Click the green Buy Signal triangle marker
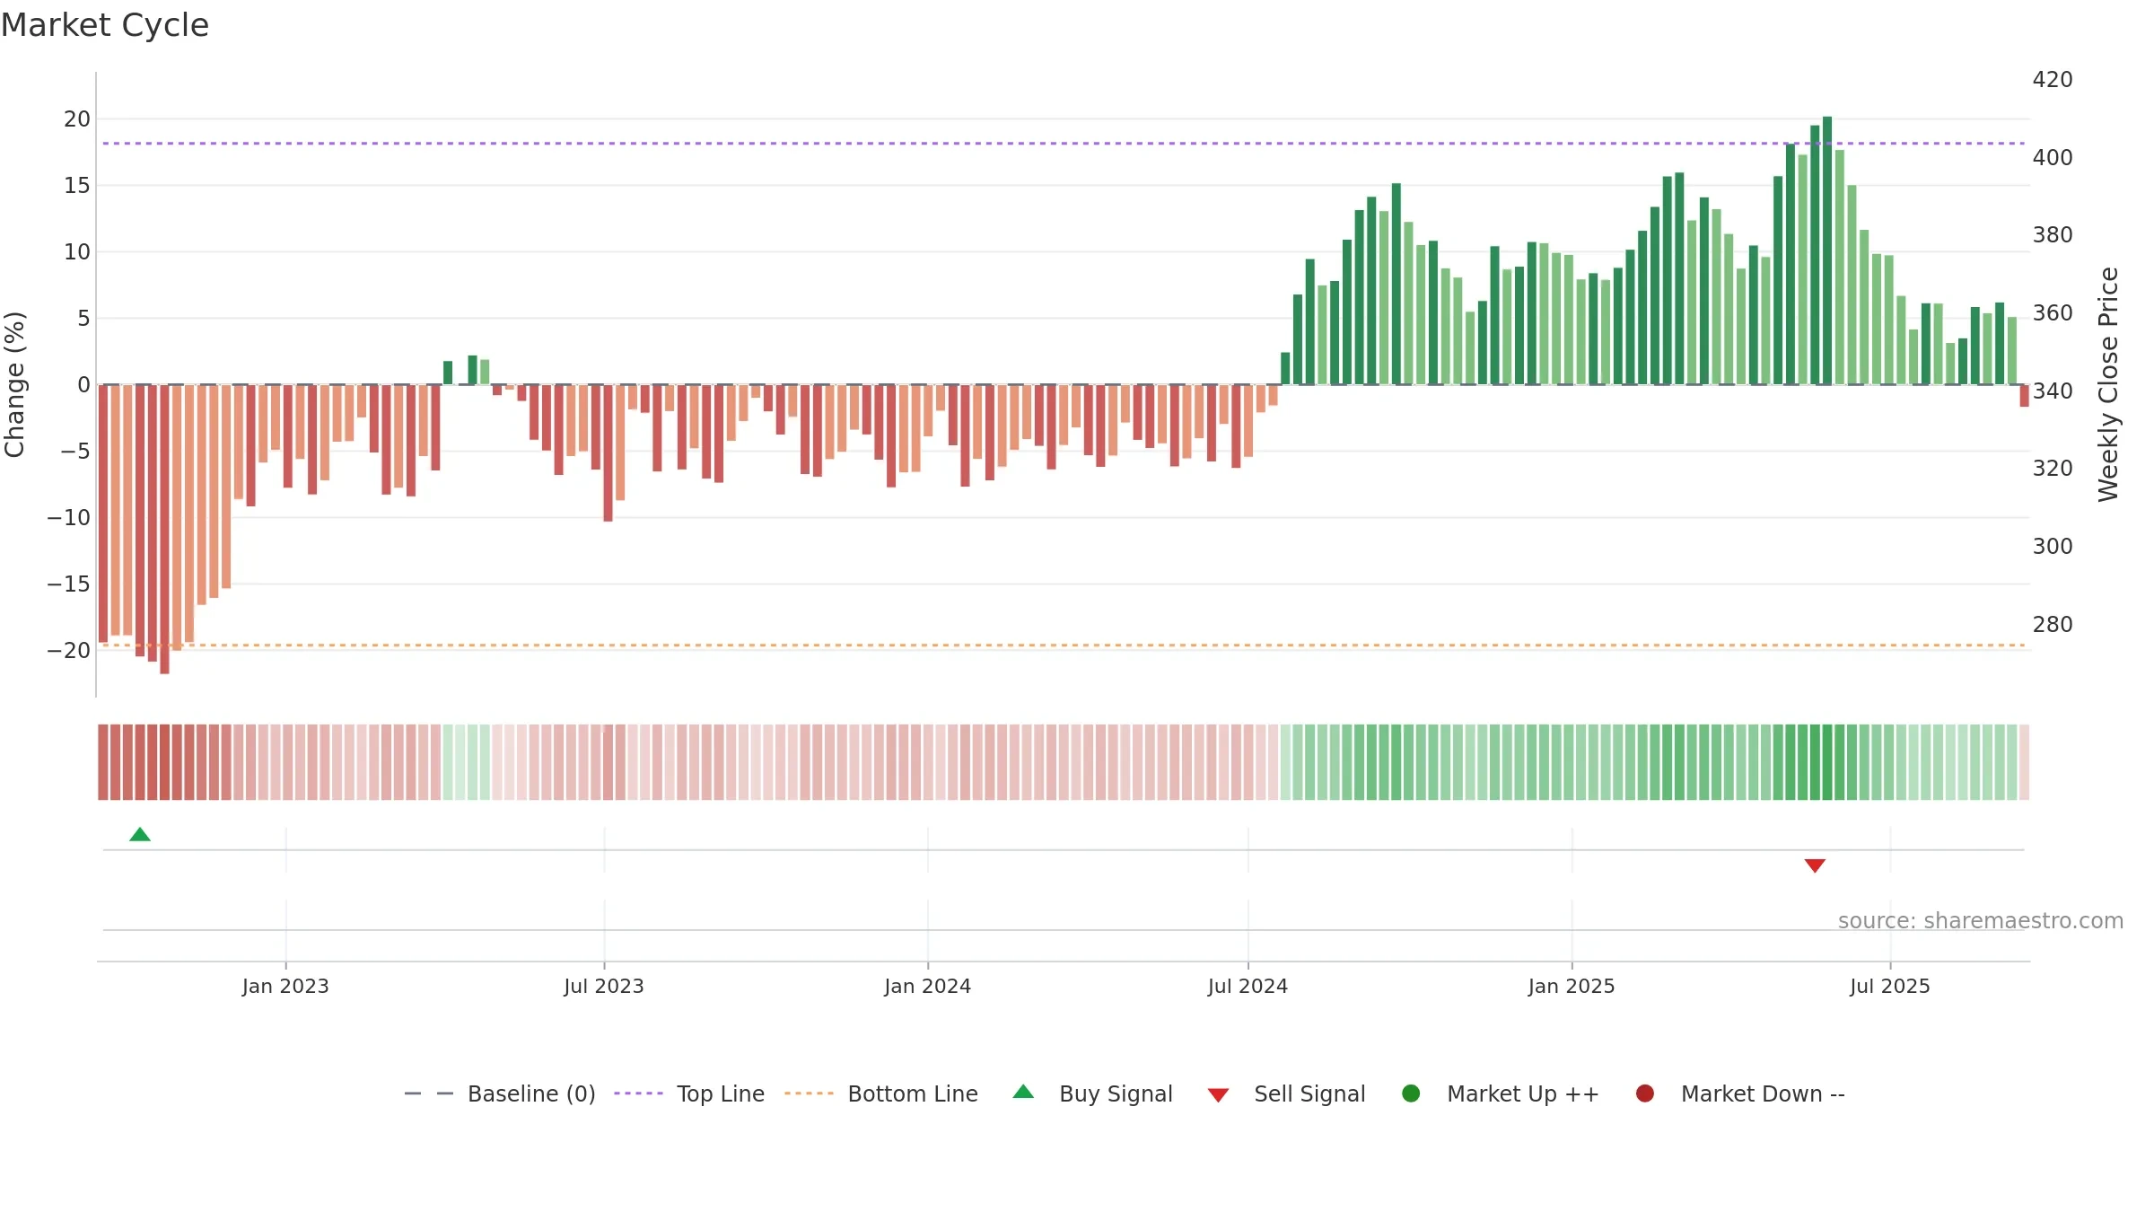The image size is (2154, 1212). (x=140, y=834)
